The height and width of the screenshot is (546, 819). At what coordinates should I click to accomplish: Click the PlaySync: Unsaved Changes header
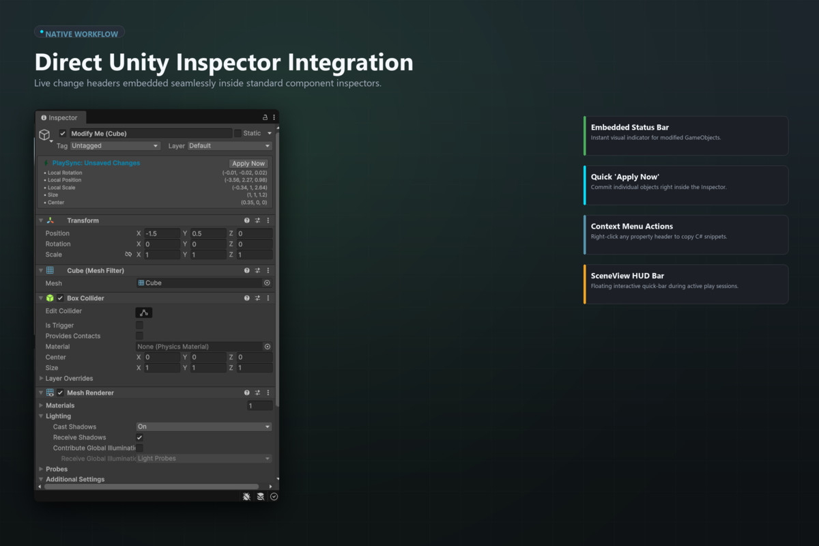tap(96, 163)
